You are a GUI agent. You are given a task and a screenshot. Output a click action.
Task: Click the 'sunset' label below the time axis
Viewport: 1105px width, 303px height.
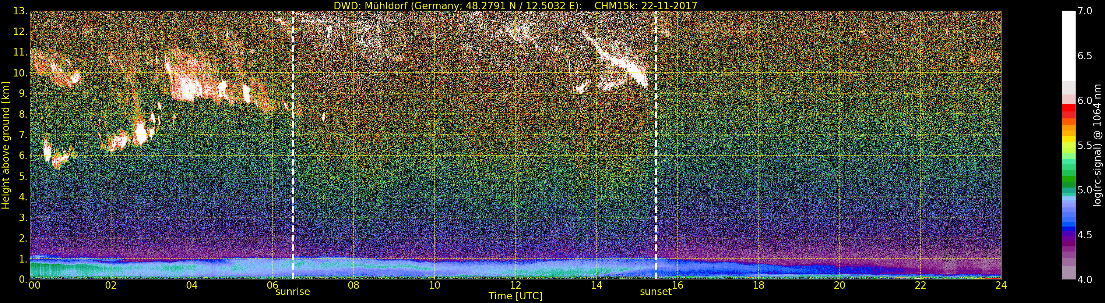click(x=655, y=292)
